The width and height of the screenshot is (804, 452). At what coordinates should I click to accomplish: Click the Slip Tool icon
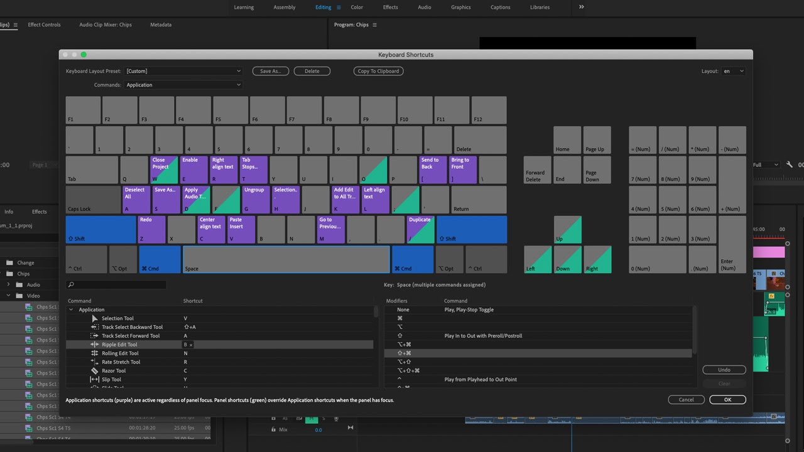(x=95, y=380)
